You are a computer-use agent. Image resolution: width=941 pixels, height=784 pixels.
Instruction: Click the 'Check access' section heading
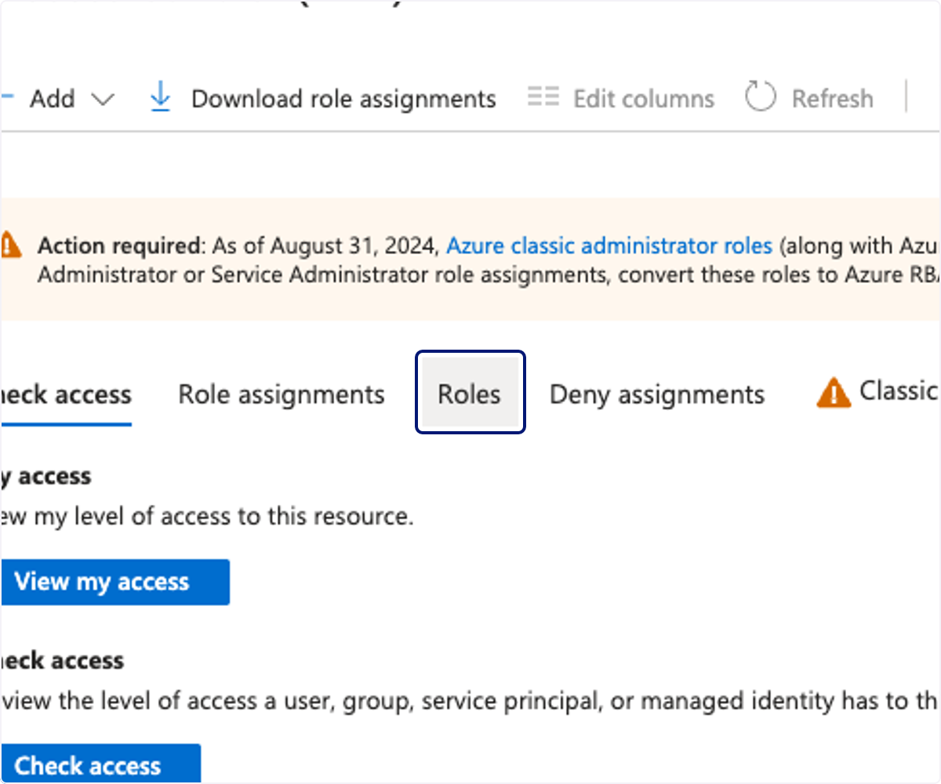coord(62,660)
